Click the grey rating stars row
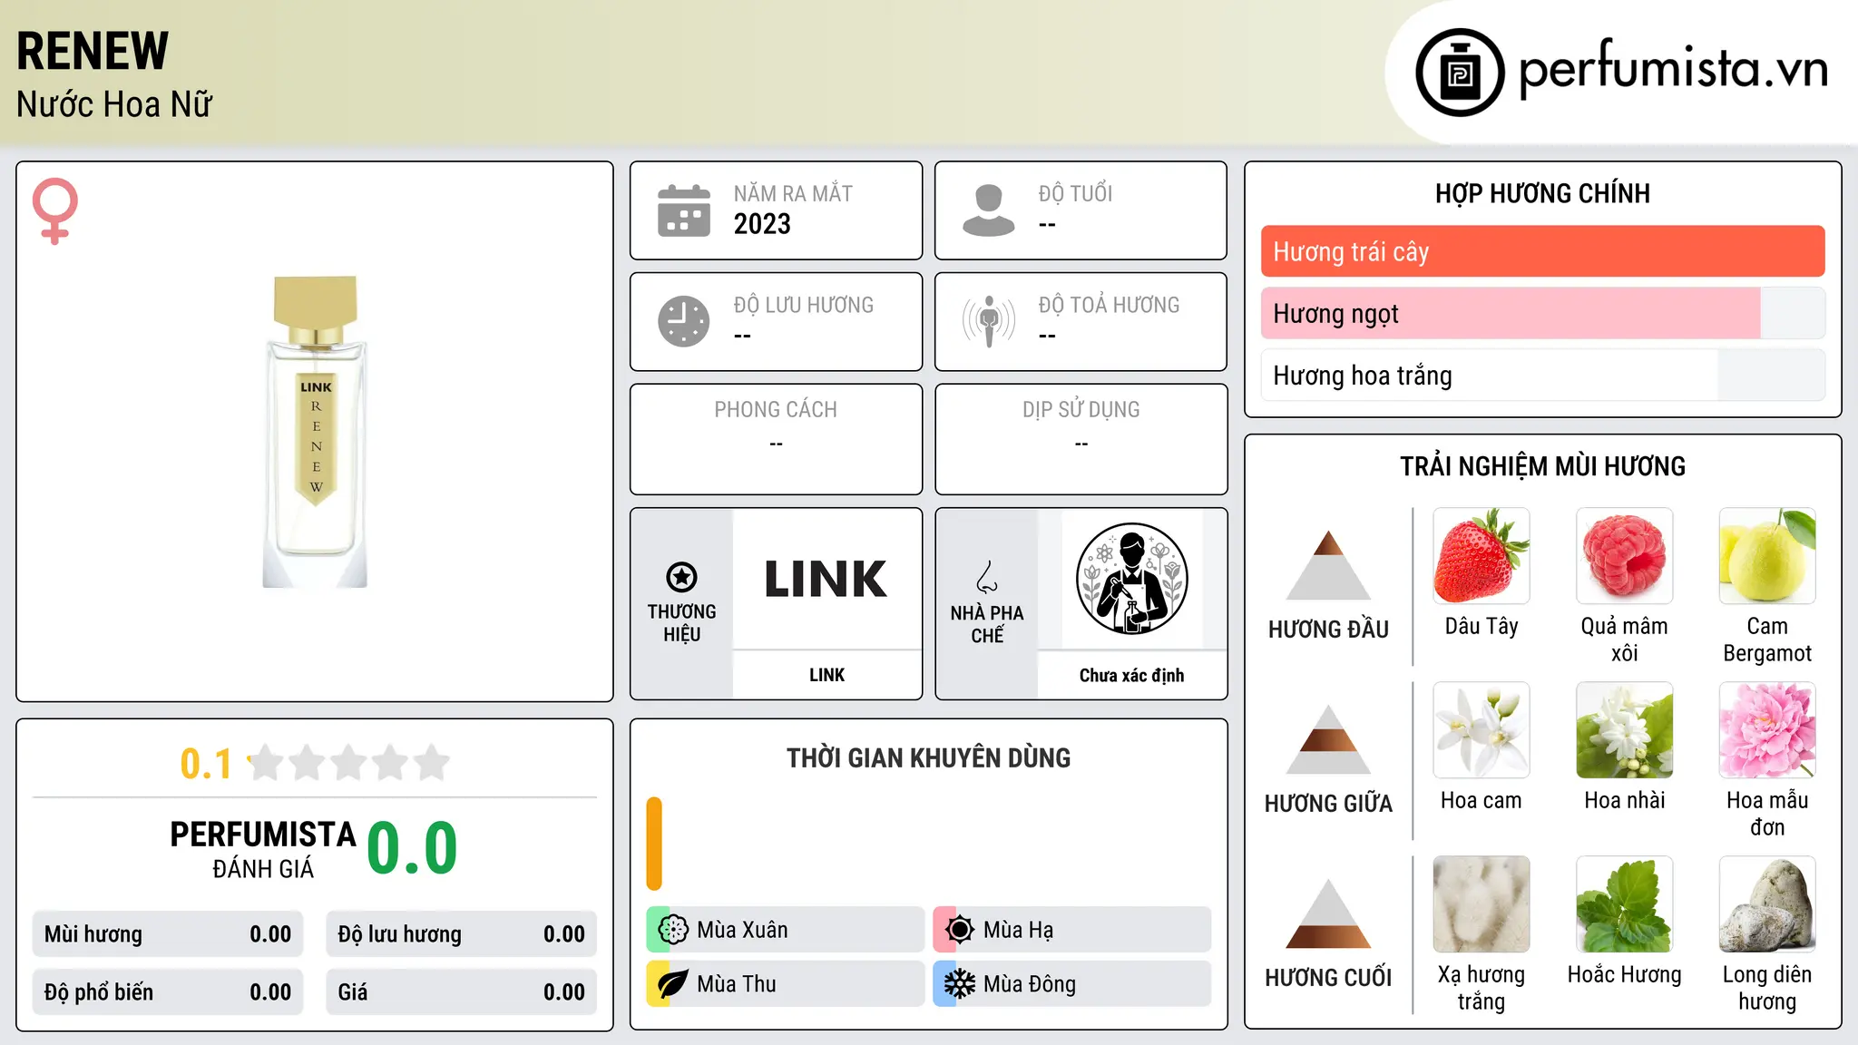1858x1045 pixels. [x=349, y=763]
